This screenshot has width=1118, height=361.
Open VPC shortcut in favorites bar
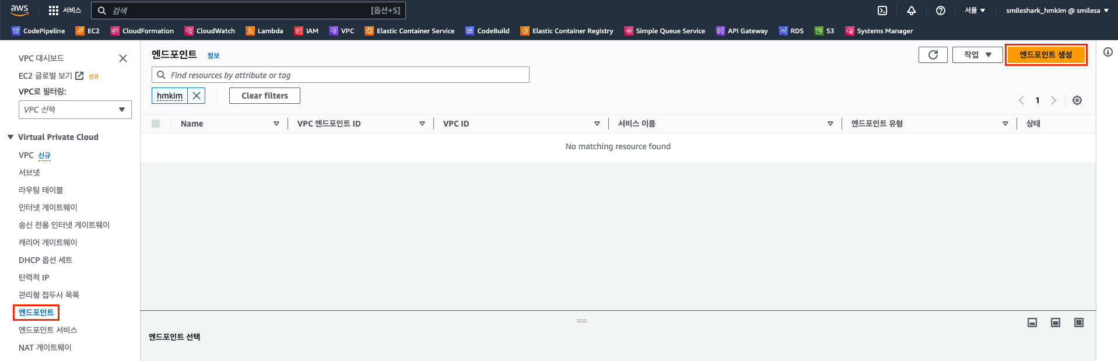tap(342, 31)
